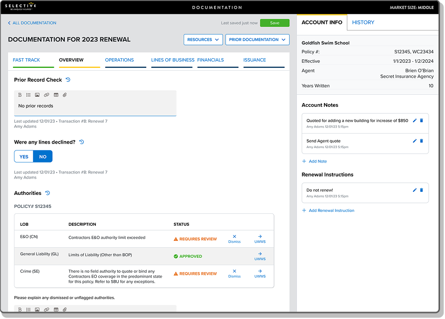The width and height of the screenshot is (445, 319).
Task: Click the green Save button
Action: [x=274, y=23]
